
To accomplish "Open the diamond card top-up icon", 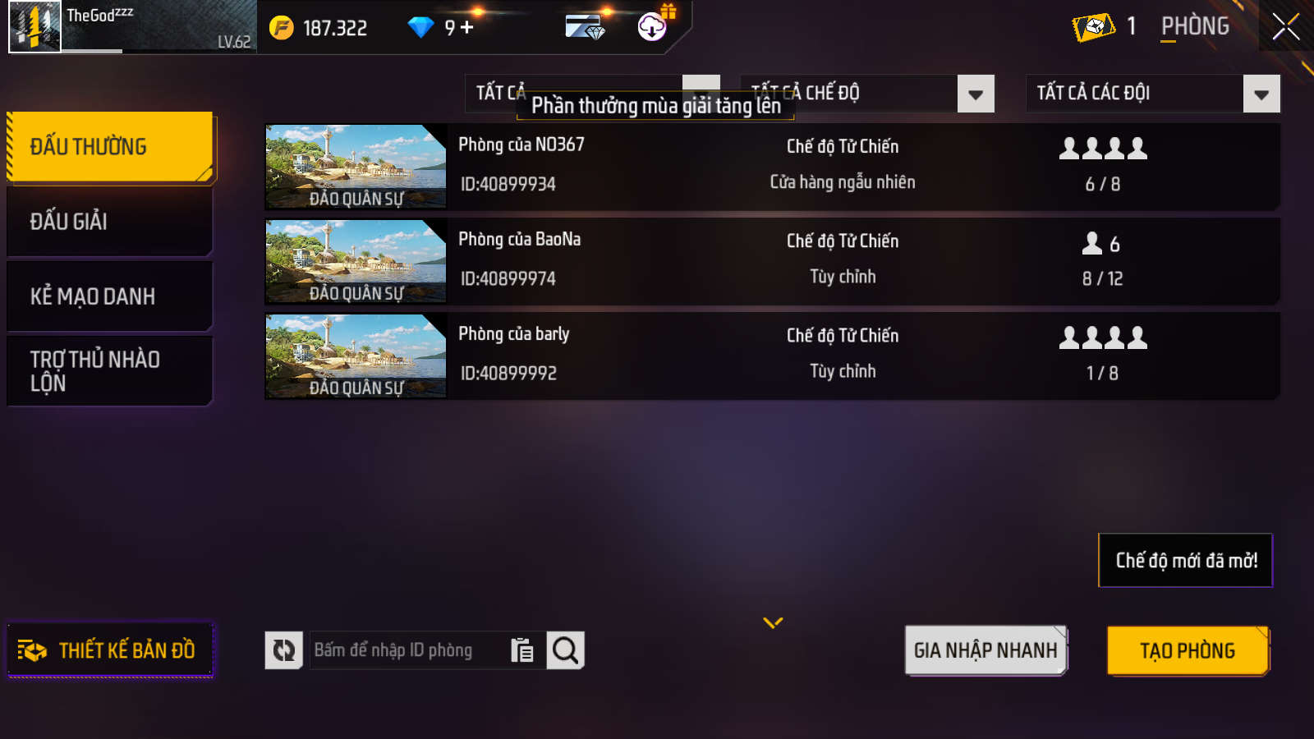I will (x=585, y=27).
